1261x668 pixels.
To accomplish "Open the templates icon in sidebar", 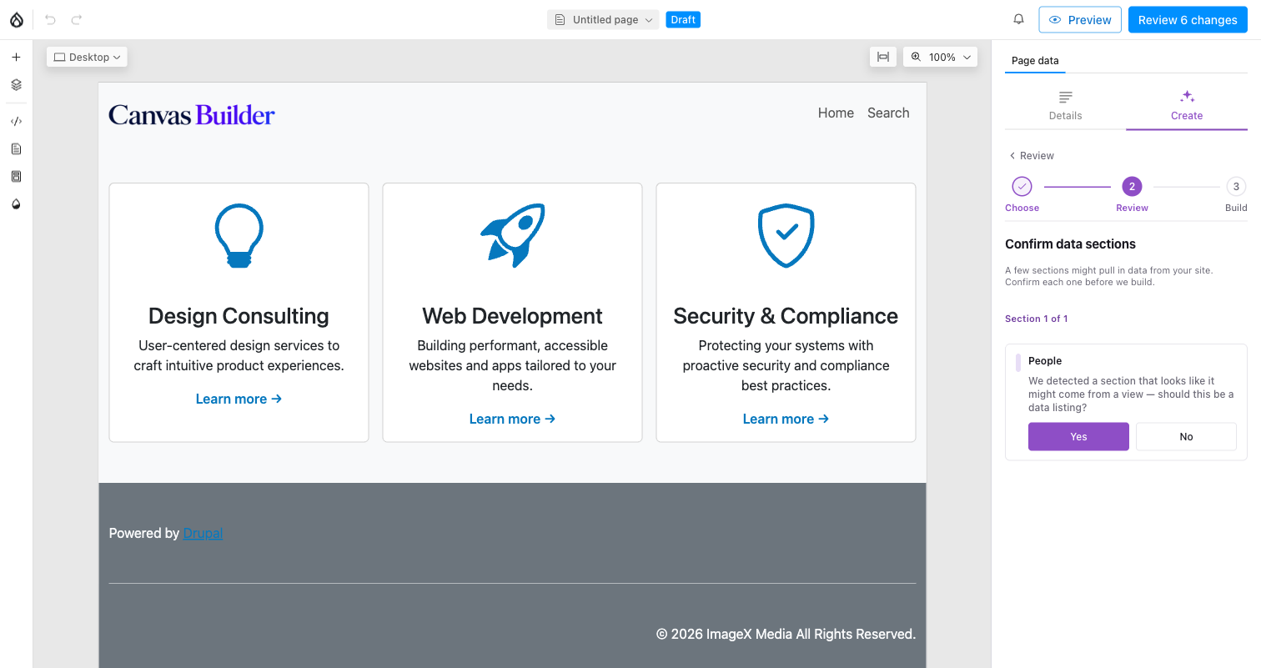I will click(x=16, y=176).
